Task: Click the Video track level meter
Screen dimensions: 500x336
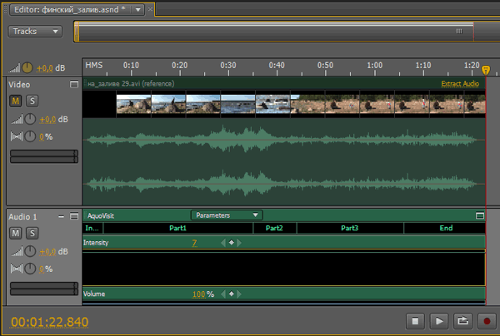Action: (x=44, y=156)
